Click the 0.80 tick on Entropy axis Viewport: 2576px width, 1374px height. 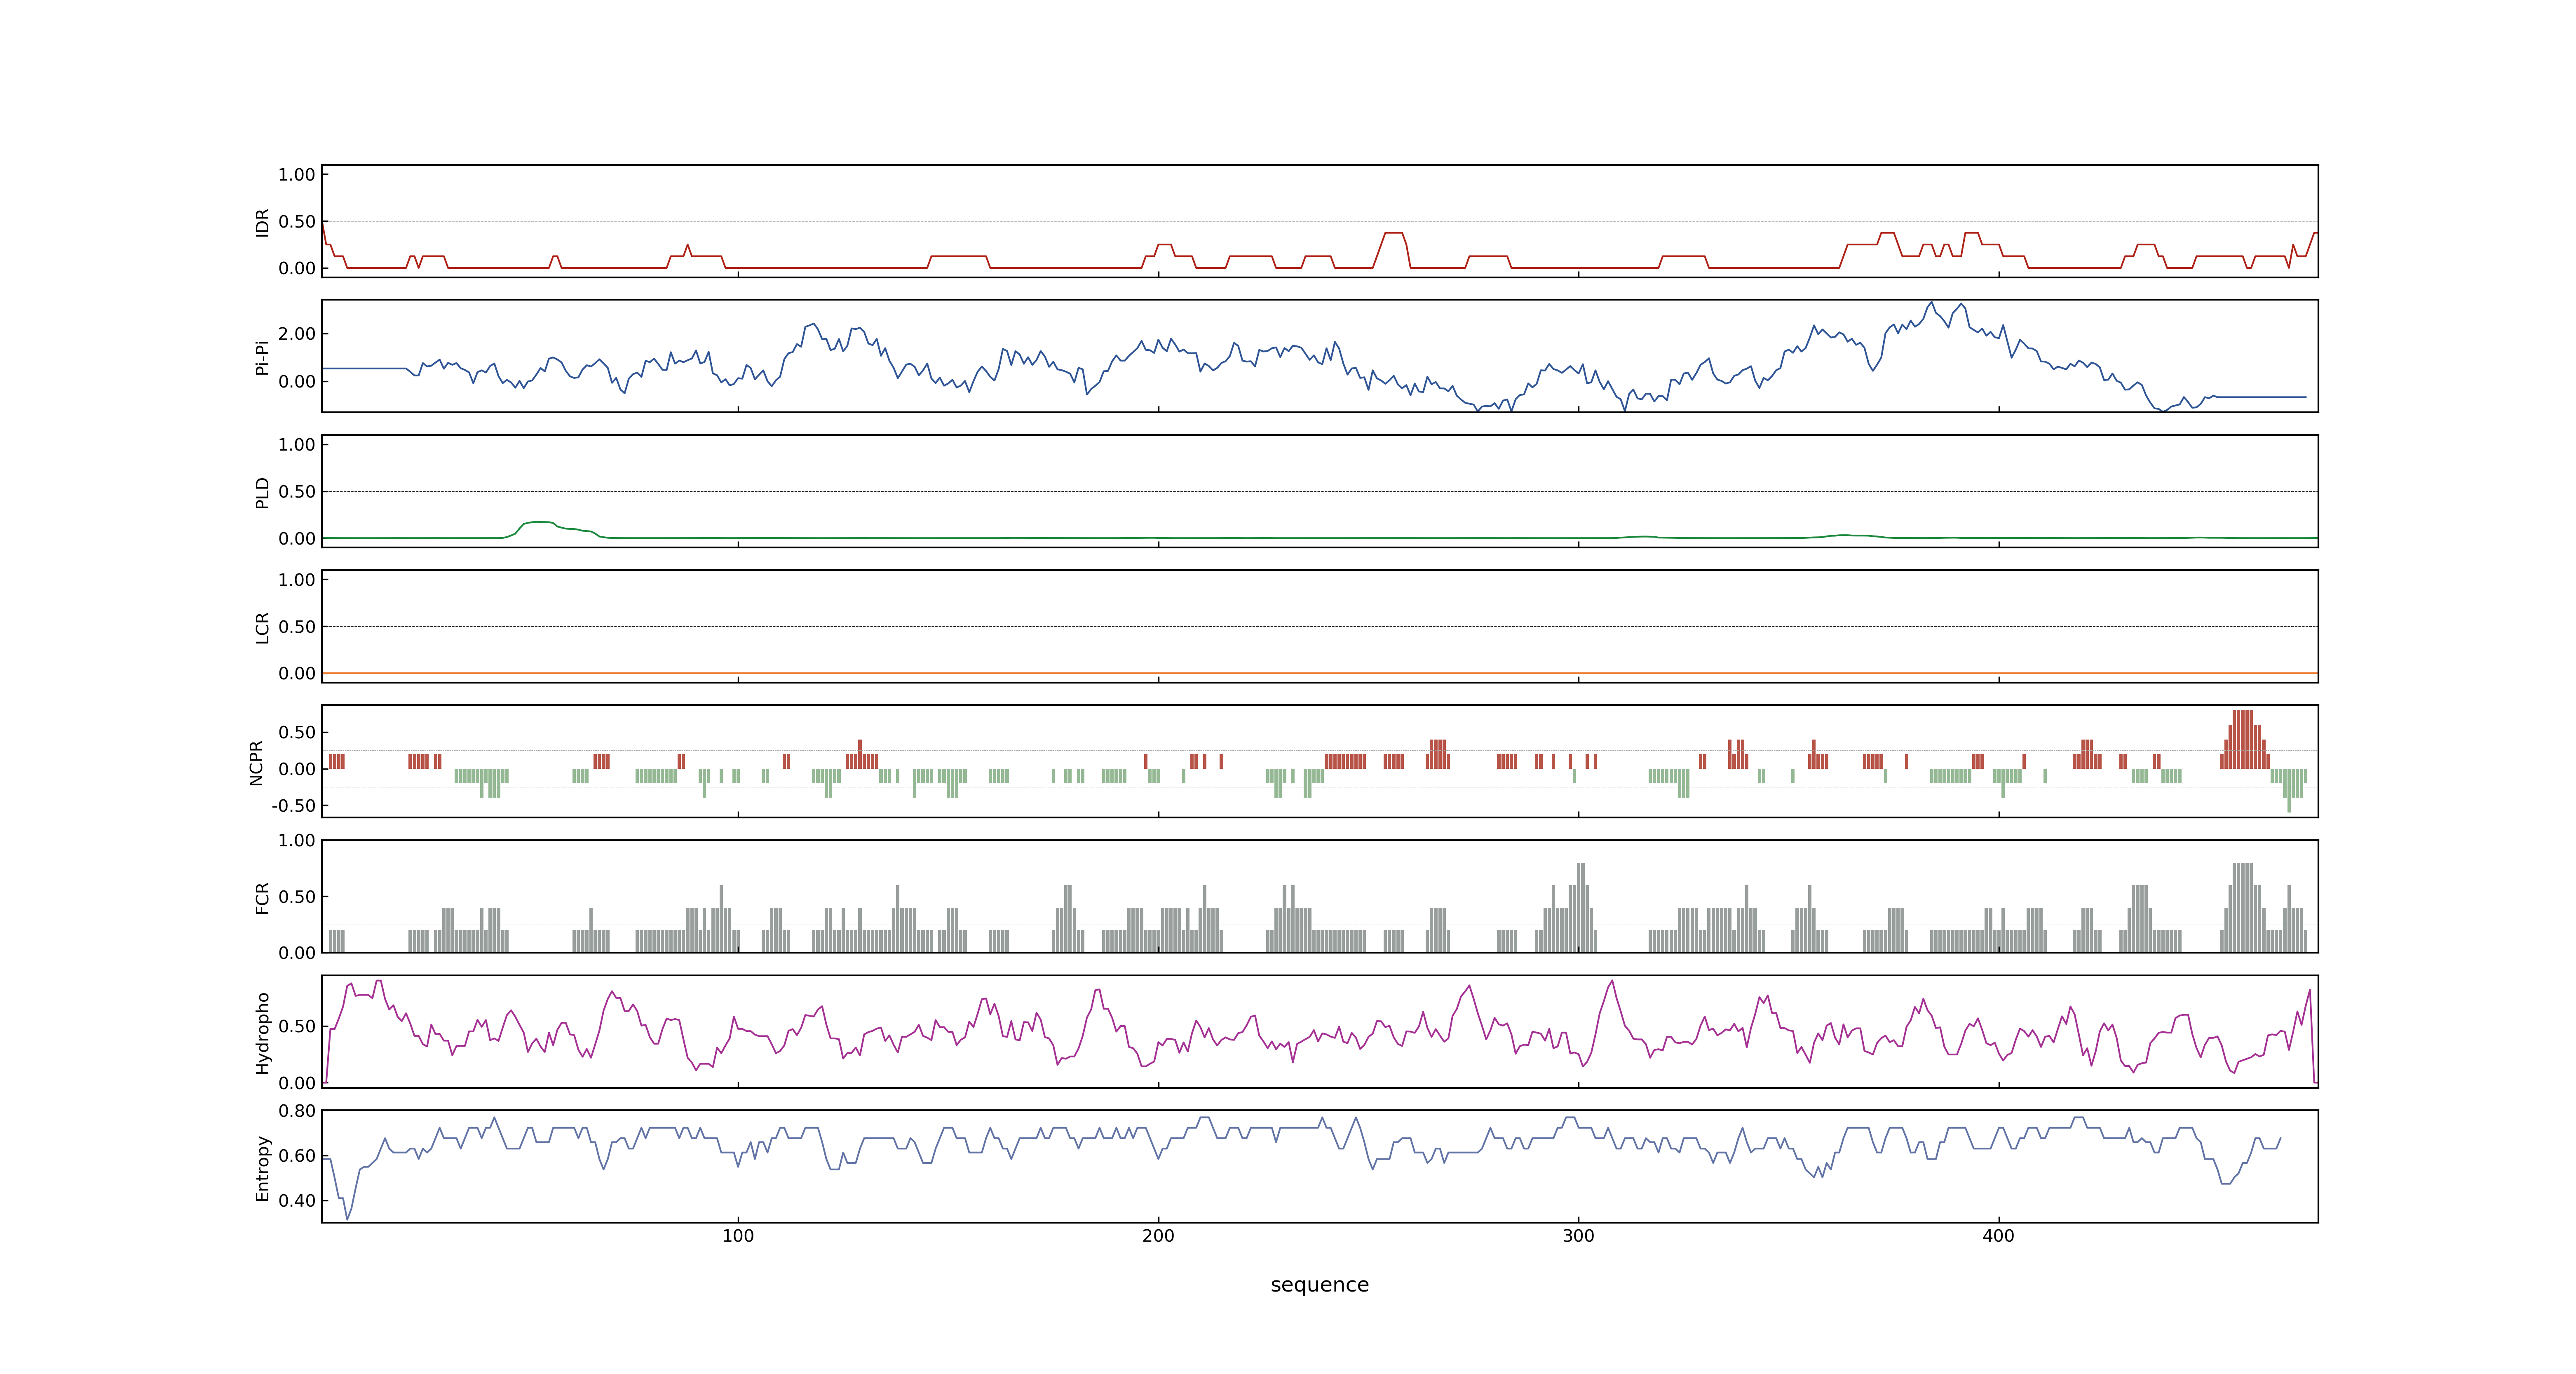pos(297,1110)
